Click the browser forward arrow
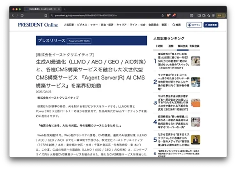This screenshot has width=236, height=169. pos(17,15)
